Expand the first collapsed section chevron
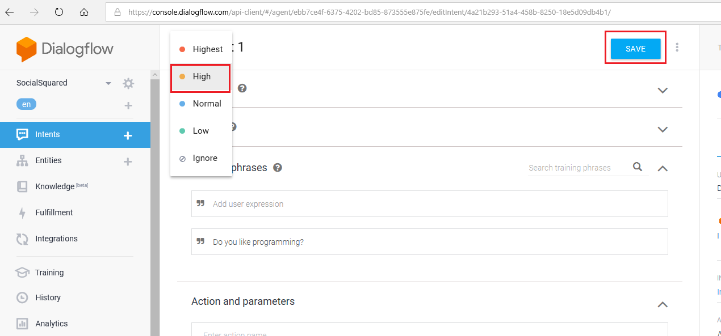The width and height of the screenshot is (721, 336). (662, 90)
